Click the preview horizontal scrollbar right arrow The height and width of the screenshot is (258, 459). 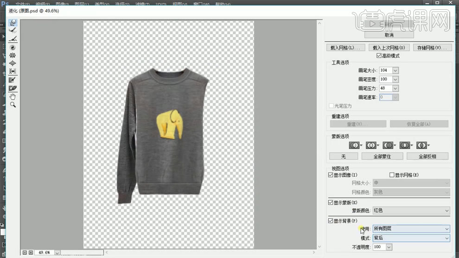[x=314, y=252]
